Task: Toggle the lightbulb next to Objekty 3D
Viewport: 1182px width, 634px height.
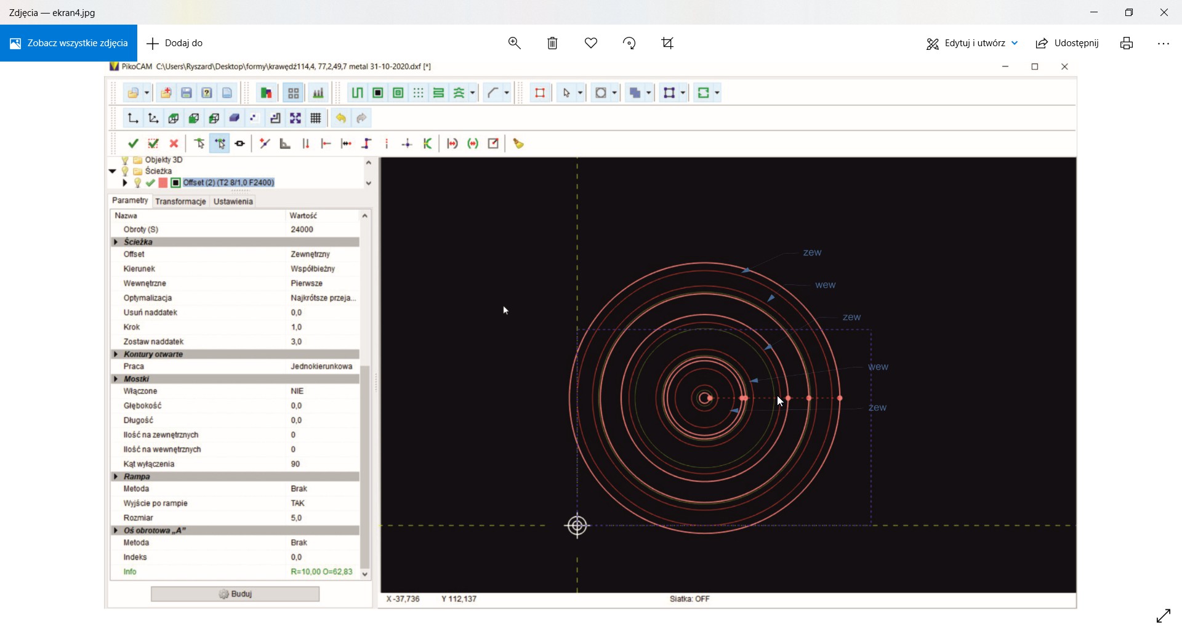Action: coord(125,161)
